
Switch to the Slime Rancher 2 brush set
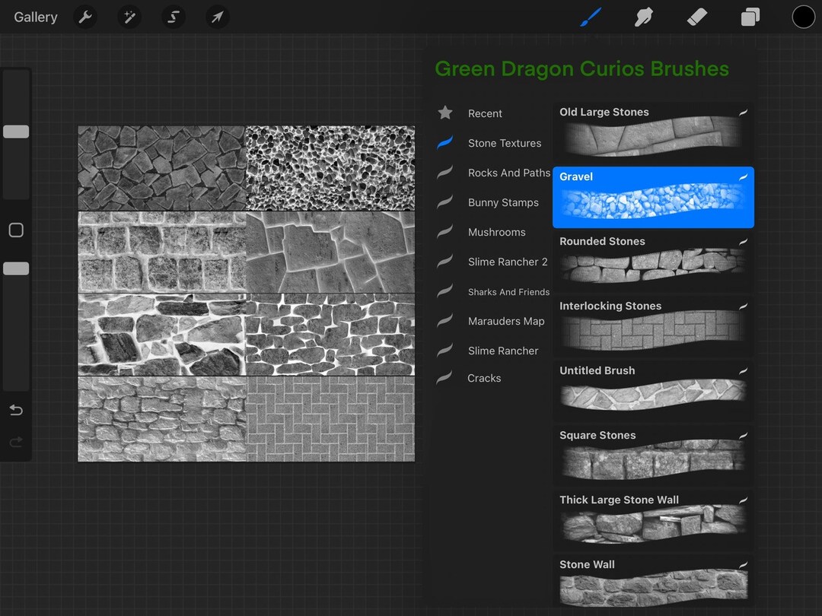tap(507, 262)
